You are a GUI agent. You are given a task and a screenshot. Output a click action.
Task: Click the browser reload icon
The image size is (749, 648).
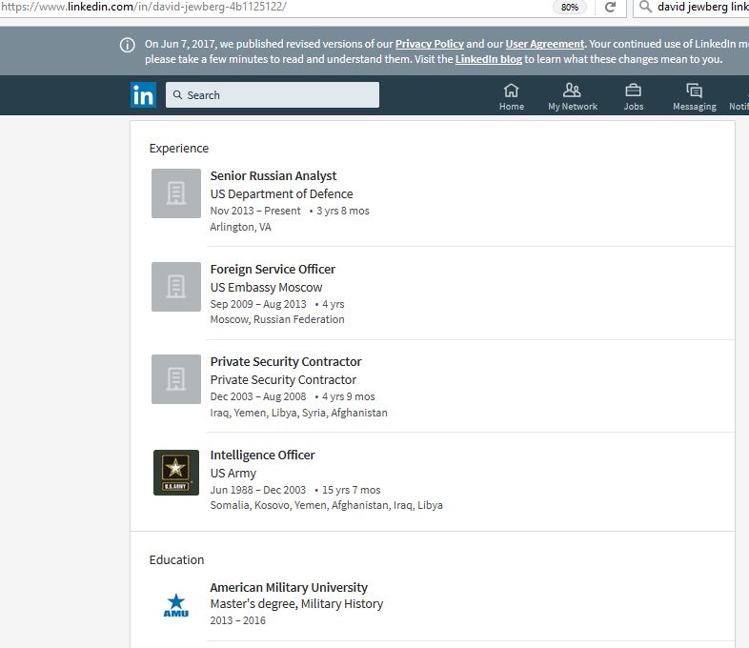pos(610,7)
